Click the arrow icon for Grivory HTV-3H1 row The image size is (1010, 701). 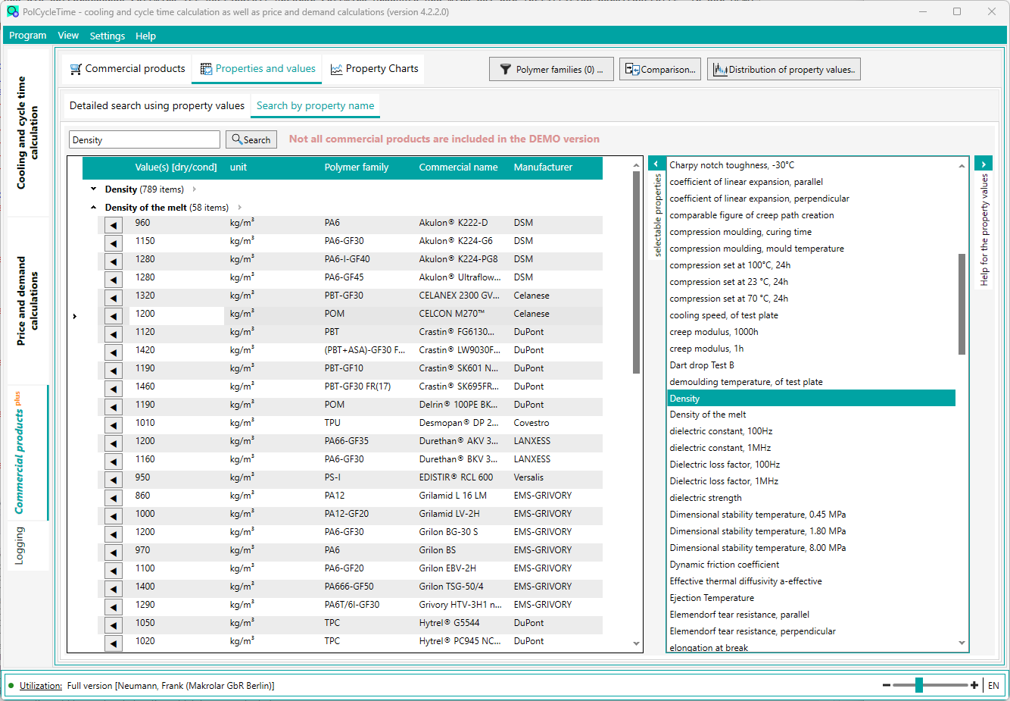coord(114,606)
